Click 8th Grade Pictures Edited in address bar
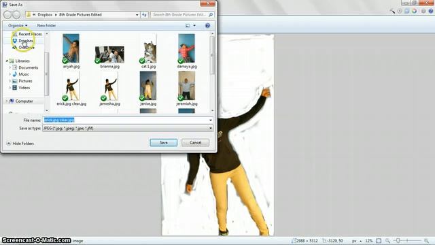 pos(80,15)
